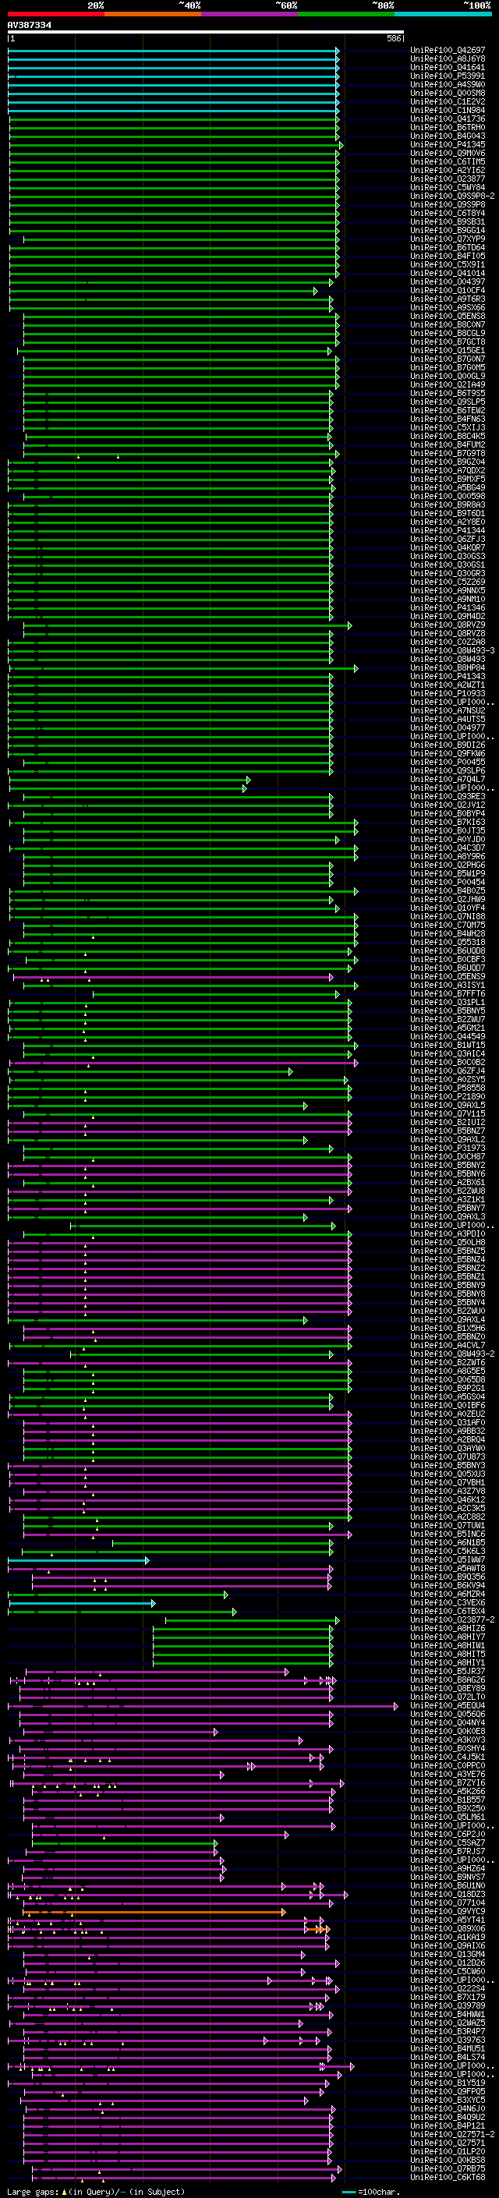The width and height of the screenshot is (499, 2198).
Task: Open hit UniRef100_B7ZYI6
Action: point(448,1782)
